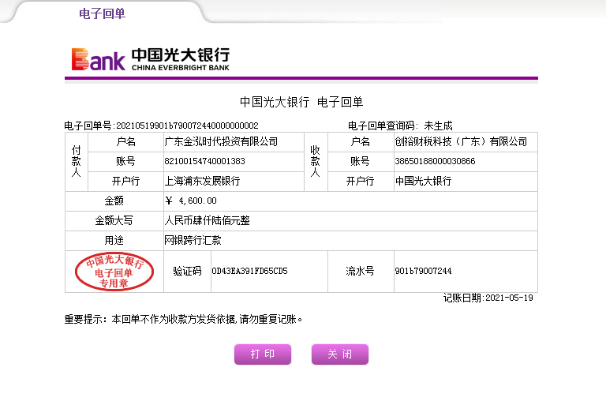
Task: Click the 付款人 label cell
Action: click(77, 162)
